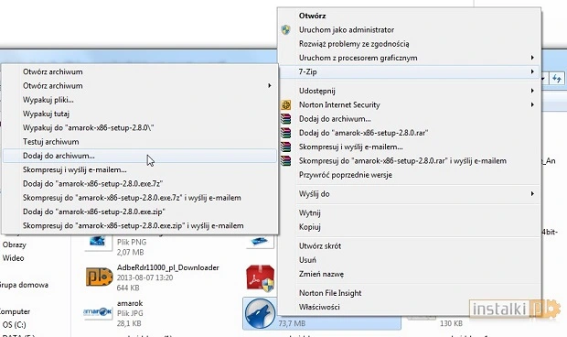
Task: Open second Otwórz archiwum entry with submenu arrow
Action: (x=140, y=86)
